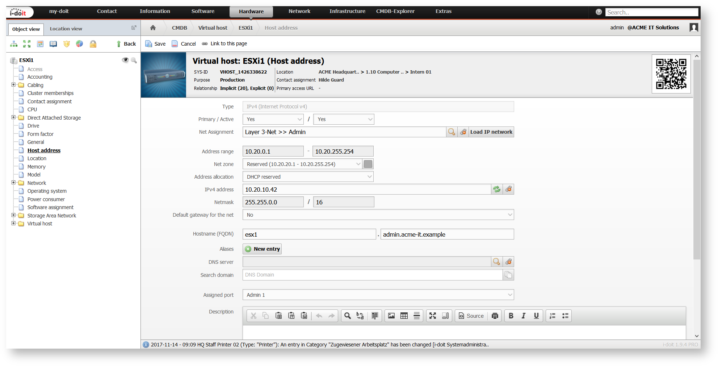Image resolution: width=718 pixels, height=366 pixels.
Task: Open the Hardware menu
Action: pos(251,12)
